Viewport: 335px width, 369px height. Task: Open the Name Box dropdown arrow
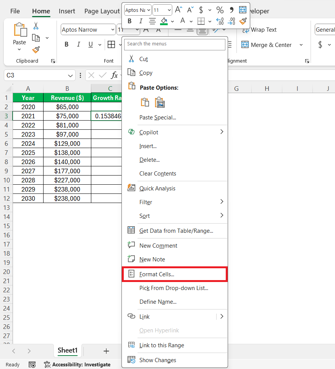click(70, 76)
